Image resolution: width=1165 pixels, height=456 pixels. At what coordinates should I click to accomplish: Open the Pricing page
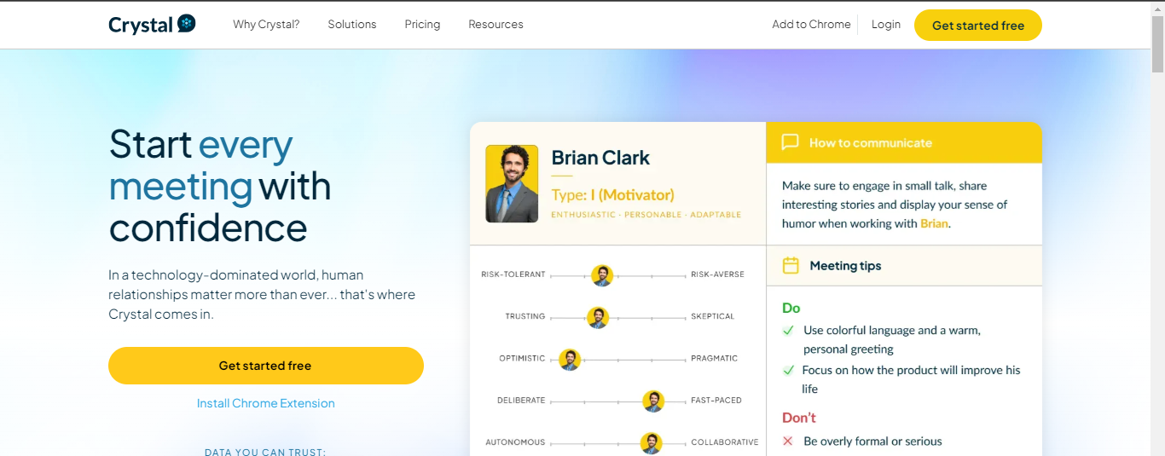click(x=422, y=25)
